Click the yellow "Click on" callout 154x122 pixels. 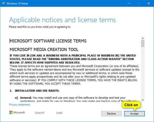tap(131, 105)
